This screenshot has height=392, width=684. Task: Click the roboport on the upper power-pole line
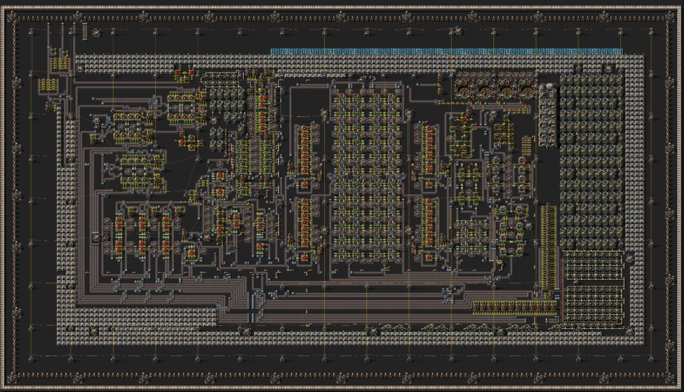[x=458, y=30]
